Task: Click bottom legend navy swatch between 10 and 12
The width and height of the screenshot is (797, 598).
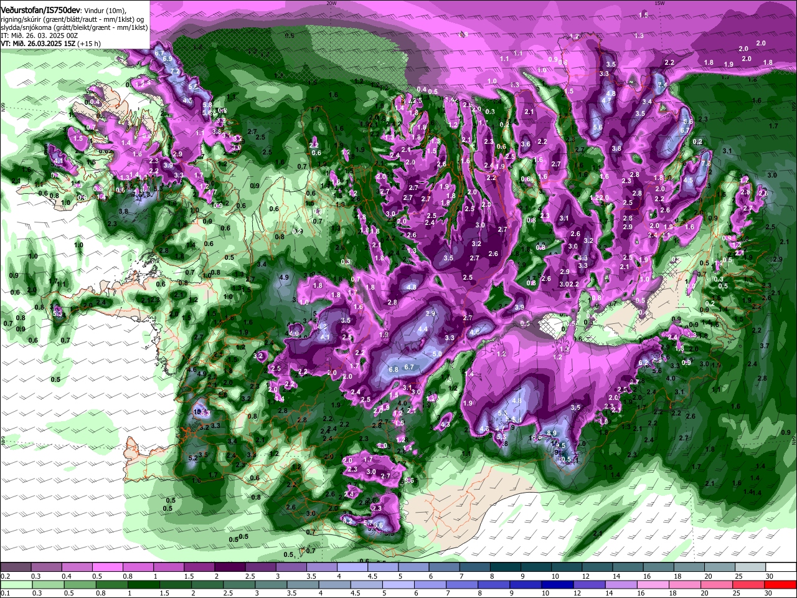Action: pyautogui.click(x=558, y=584)
